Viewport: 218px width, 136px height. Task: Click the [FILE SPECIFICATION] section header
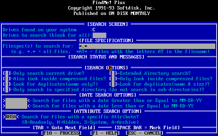pyautogui.click(x=106, y=41)
